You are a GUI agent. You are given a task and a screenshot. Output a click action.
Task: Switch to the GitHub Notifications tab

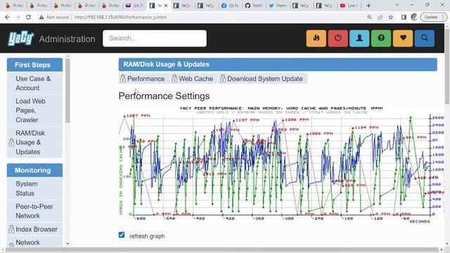[254, 6]
